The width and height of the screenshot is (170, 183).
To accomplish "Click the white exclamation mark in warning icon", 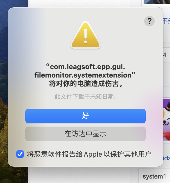I will click(x=86, y=36).
